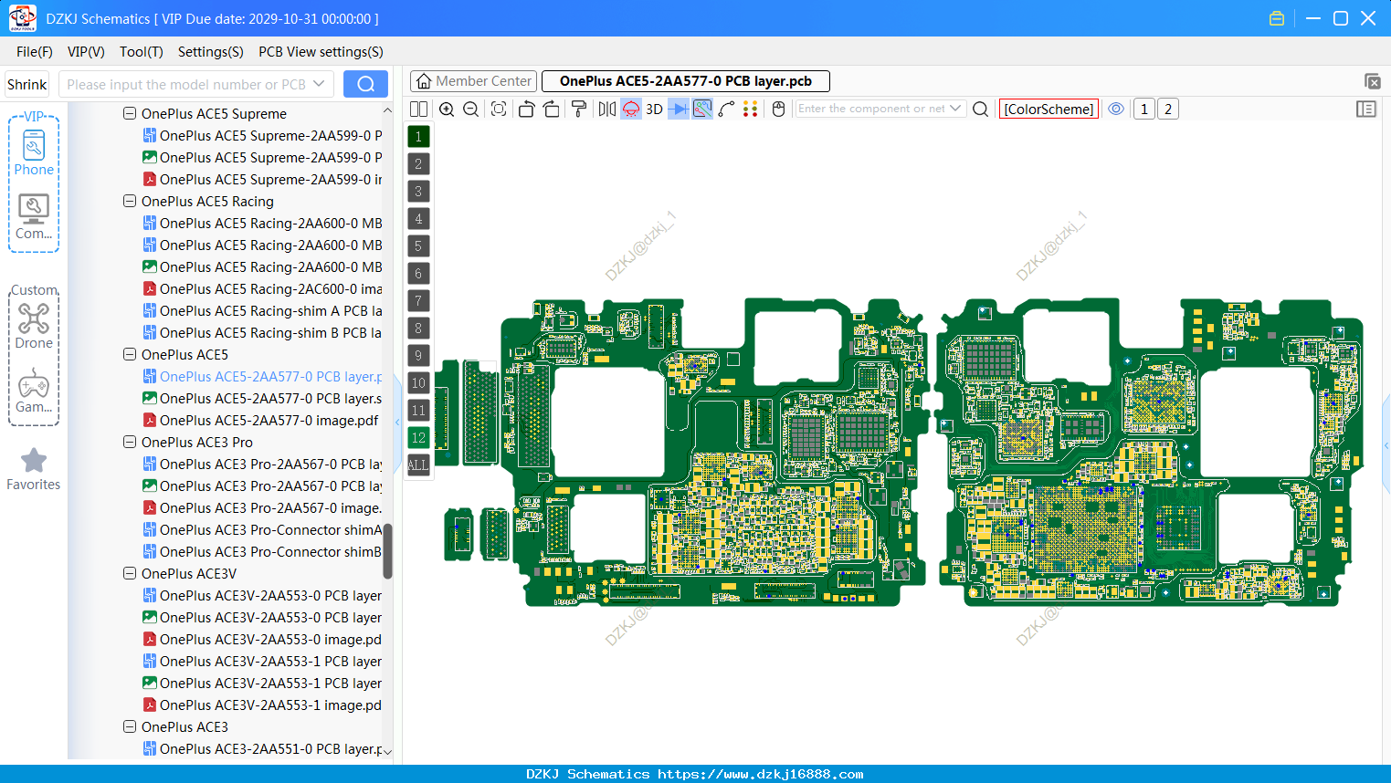Mirror the PCB view horizontally
The width and height of the screenshot is (1391, 783).
click(x=606, y=109)
